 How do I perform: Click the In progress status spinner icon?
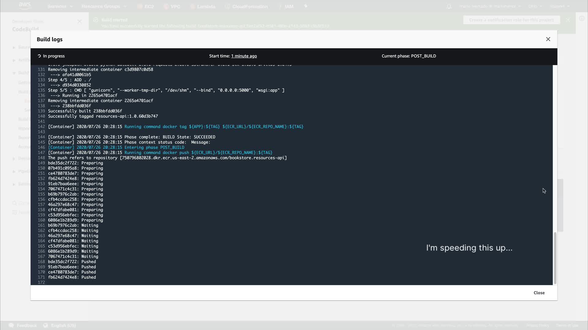click(x=39, y=56)
